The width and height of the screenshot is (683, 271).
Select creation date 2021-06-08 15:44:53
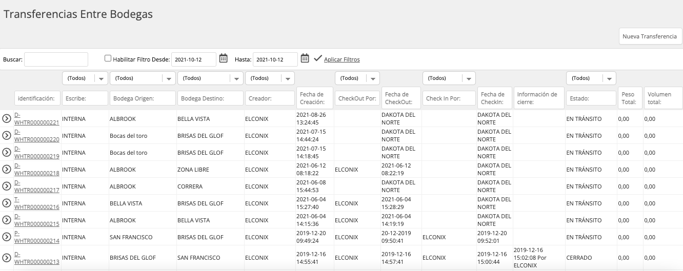(x=312, y=186)
